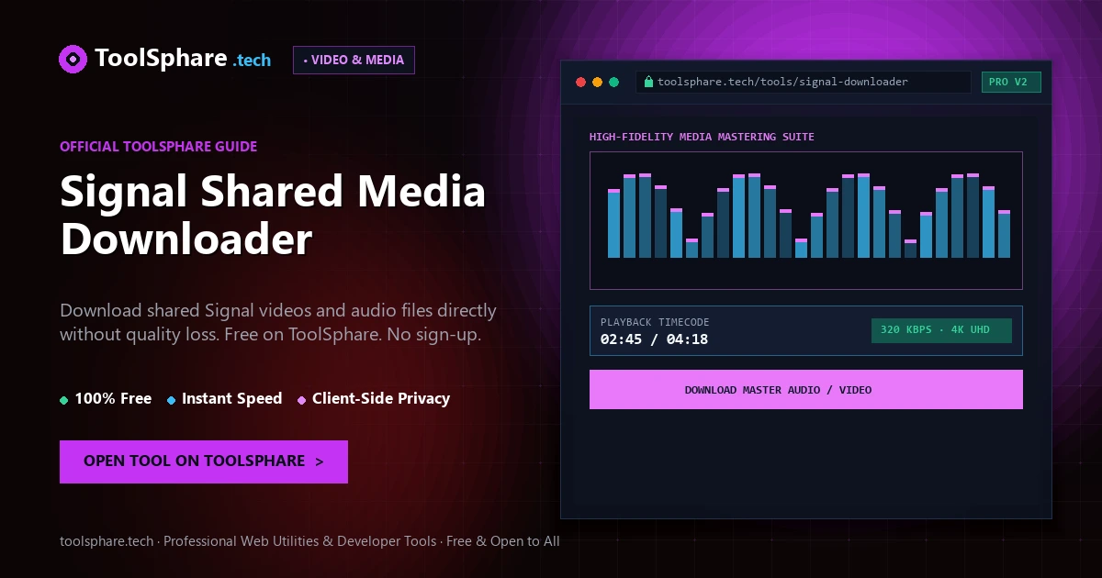Click the yellow minimize dot of mock browser
The image size is (1102, 578).
pyautogui.click(x=597, y=82)
